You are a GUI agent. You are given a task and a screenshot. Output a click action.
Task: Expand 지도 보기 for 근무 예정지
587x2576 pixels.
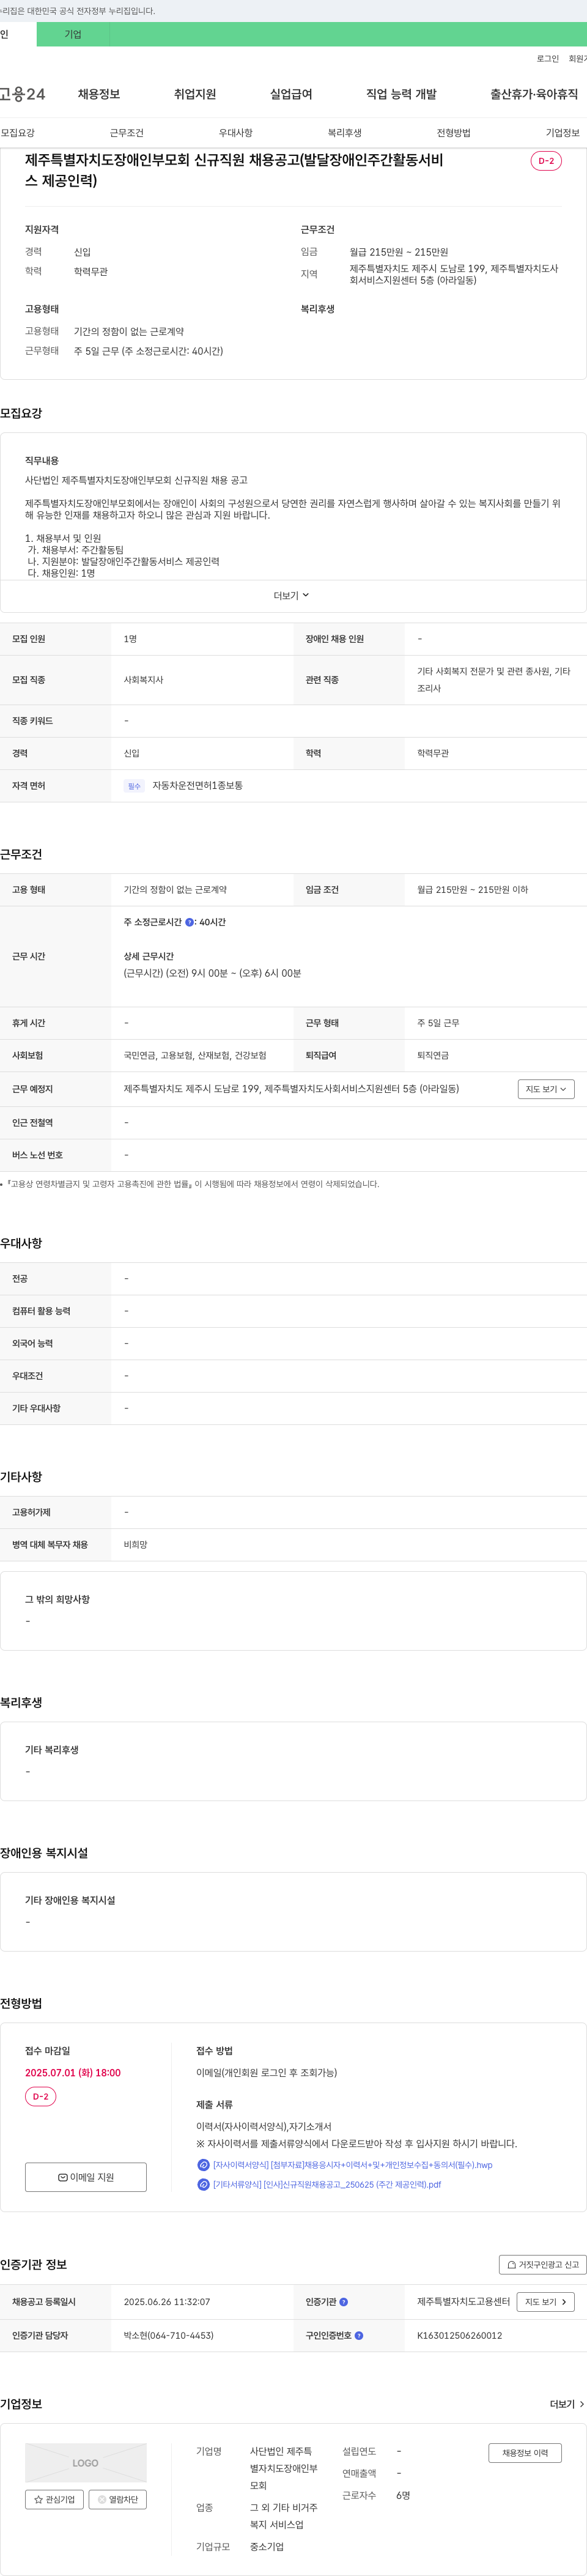pos(546,1089)
